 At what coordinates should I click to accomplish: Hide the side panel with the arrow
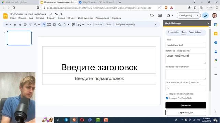coord(216,112)
